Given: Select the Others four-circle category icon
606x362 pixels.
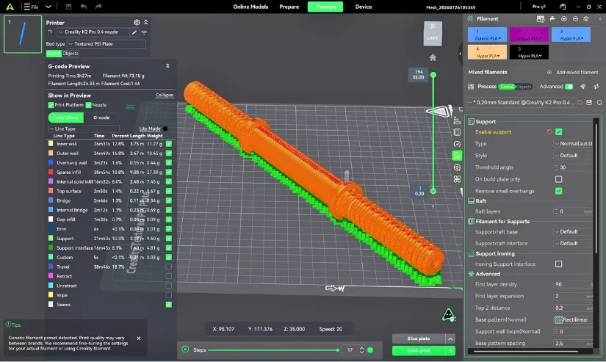Looking at the screenshot, I should point(457,179).
